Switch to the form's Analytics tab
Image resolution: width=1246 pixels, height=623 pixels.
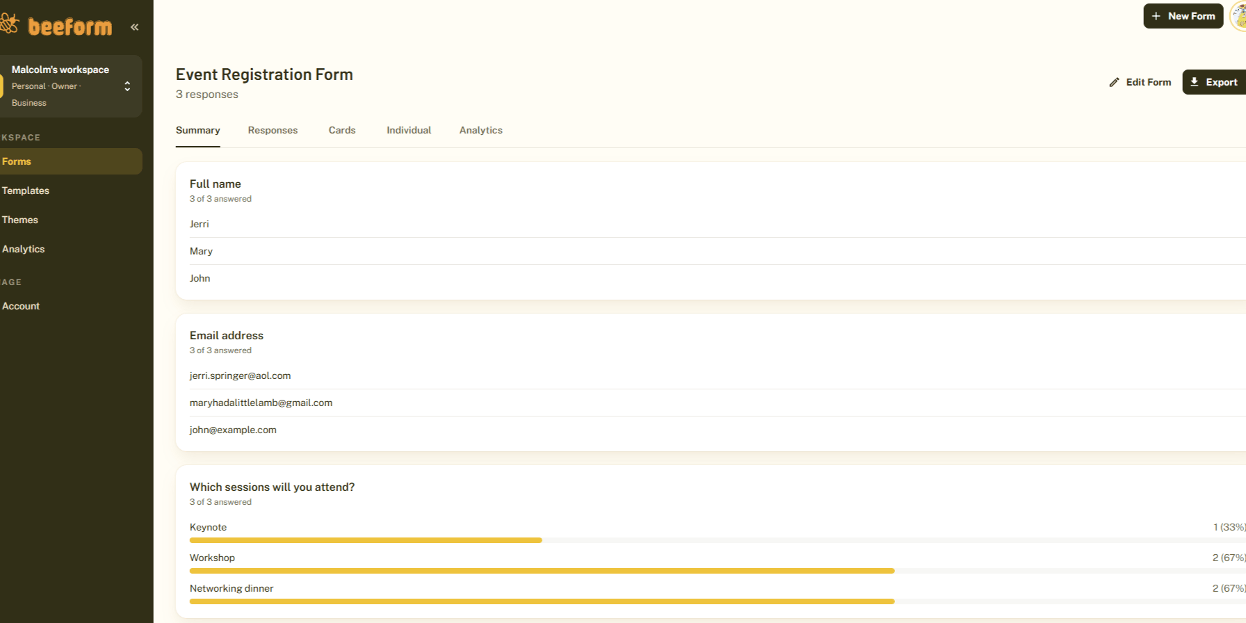click(x=480, y=130)
